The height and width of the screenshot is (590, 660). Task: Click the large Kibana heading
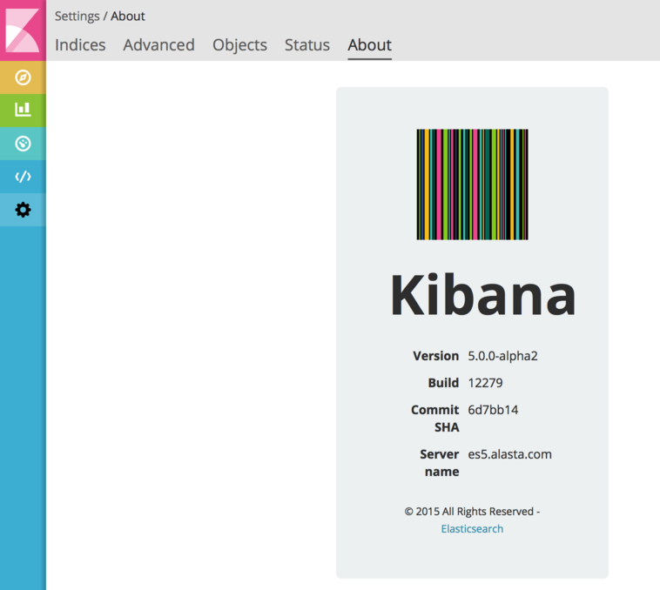482,294
